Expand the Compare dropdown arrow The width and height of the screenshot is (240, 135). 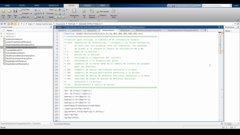pos(31,13)
